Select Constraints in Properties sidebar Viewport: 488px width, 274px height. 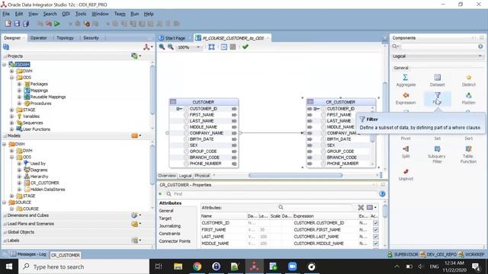point(169,234)
